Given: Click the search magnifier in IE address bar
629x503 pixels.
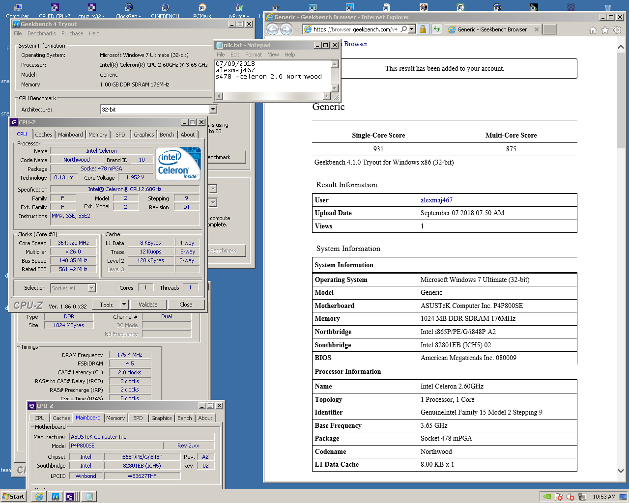Looking at the screenshot, I should tap(403, 29).
